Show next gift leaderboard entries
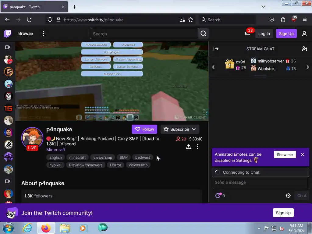312x234 pixels. click(308, 67)
